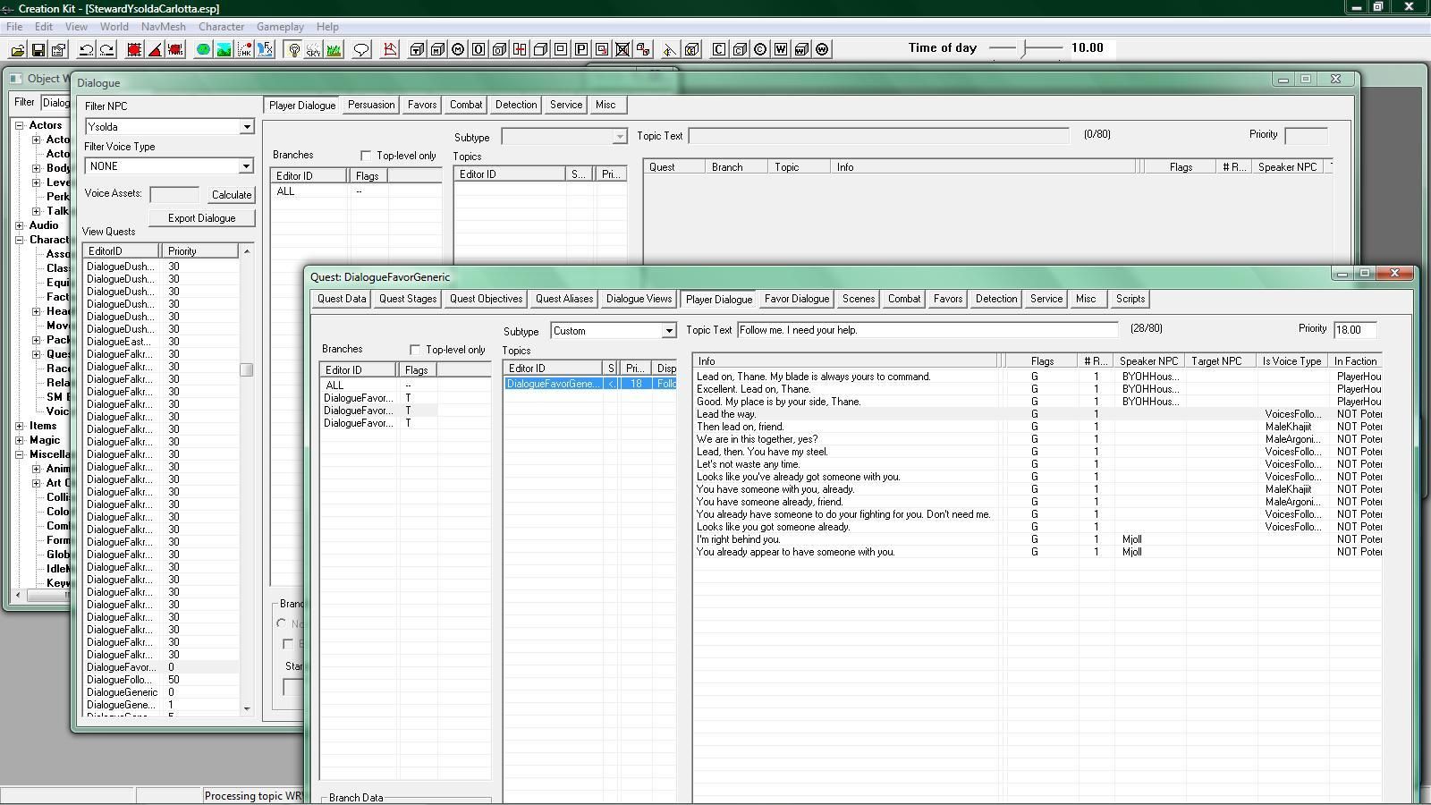This screenshot has width=1431, height=805.
Task: Collapse the Character tree node
Action: (19, 240)
